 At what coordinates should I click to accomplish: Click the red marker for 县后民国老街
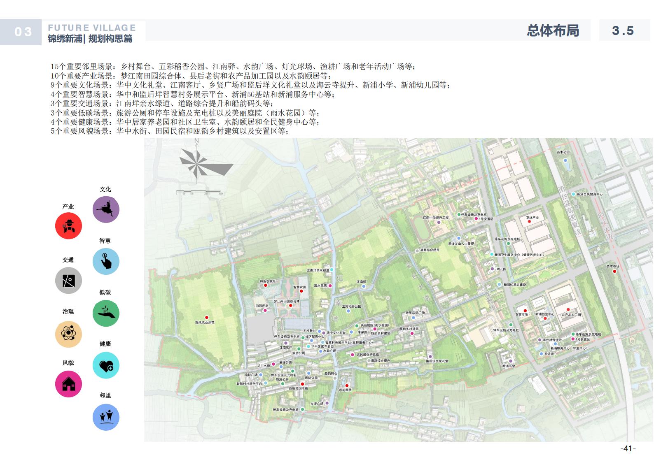pos(302,384)
